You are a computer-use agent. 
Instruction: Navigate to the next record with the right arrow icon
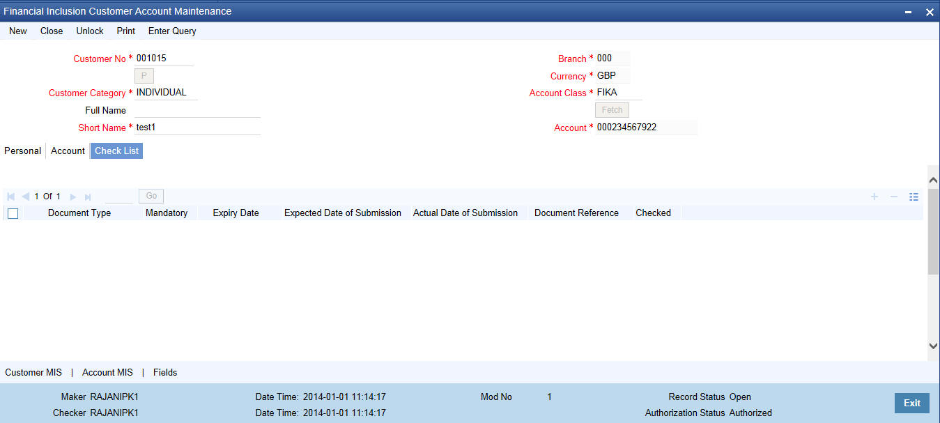pos(72,197)
